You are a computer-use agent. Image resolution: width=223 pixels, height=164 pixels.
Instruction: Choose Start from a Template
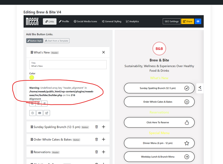[x=56, y=41]
